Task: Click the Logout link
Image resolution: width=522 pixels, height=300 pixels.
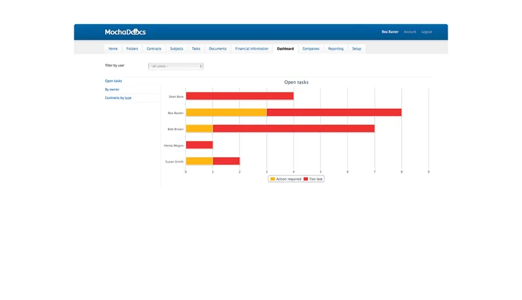Action: point(427,32)
